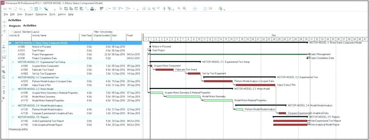Open the Enterprise menu
This screenshot has height=140, width=369.
[41, 14]
